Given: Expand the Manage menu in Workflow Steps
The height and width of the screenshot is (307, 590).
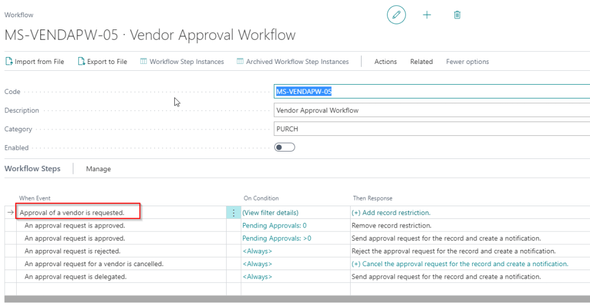Looking at the screenshot, I should pos(98,169).
